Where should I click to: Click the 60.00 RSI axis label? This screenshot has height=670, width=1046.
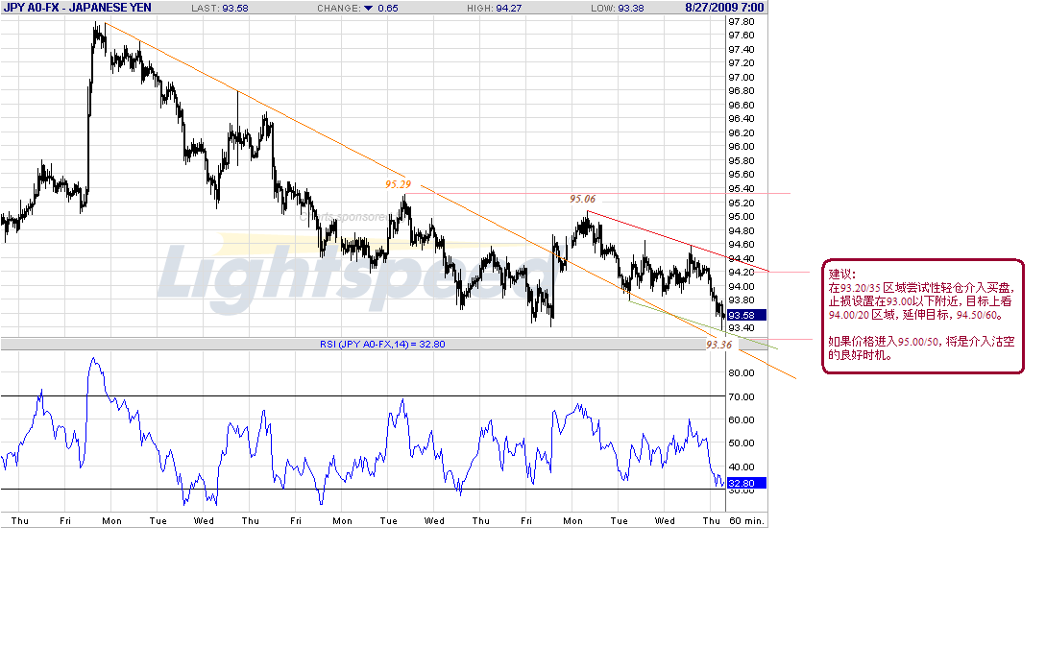[742, 420]
